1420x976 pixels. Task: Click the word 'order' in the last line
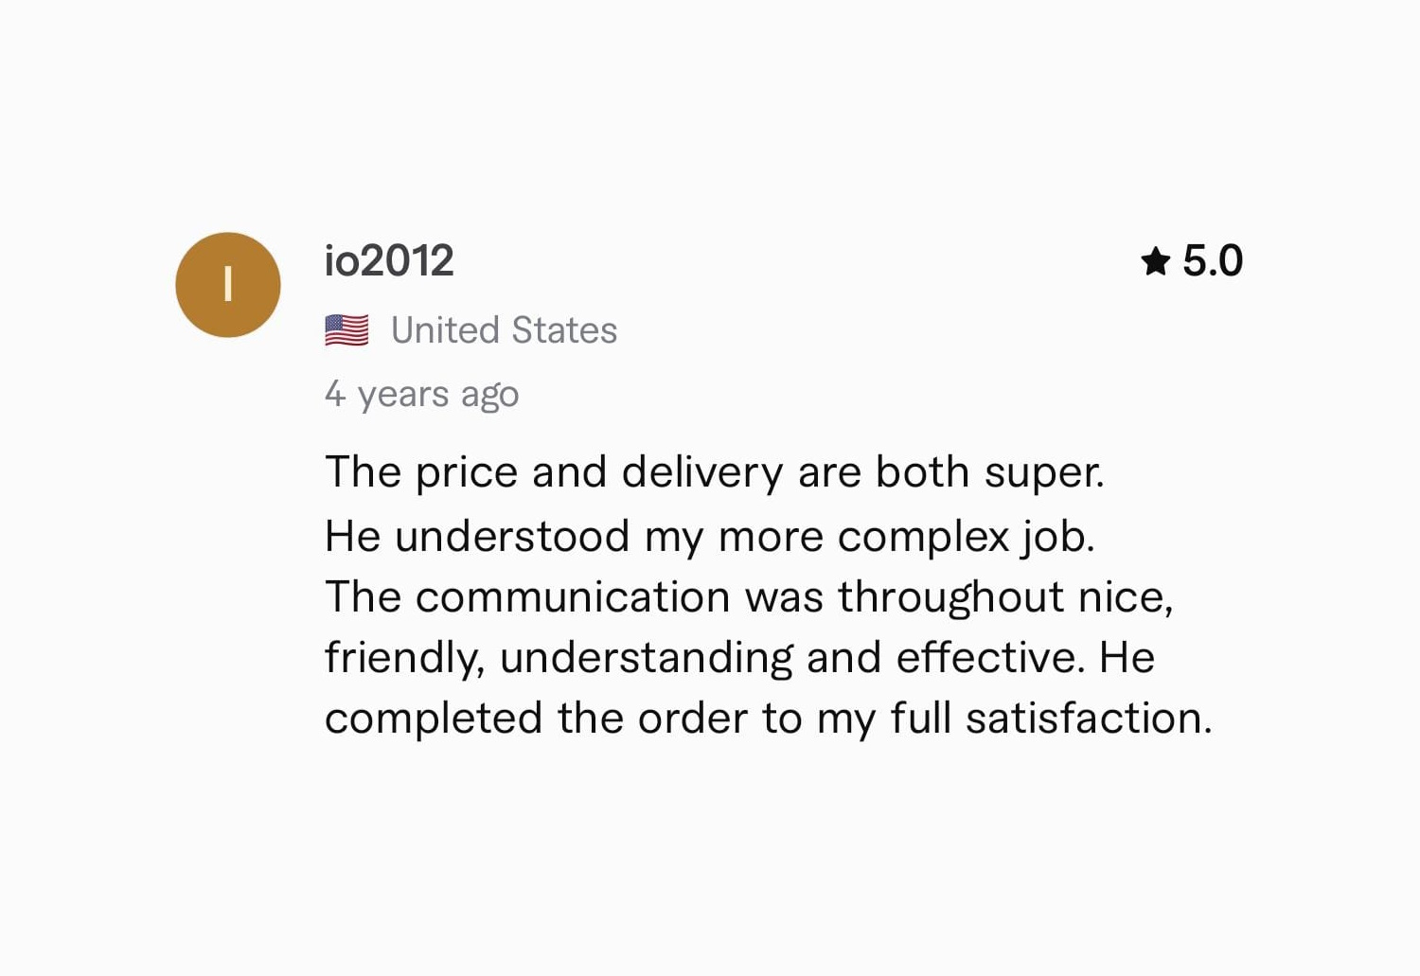click(693, 719)
